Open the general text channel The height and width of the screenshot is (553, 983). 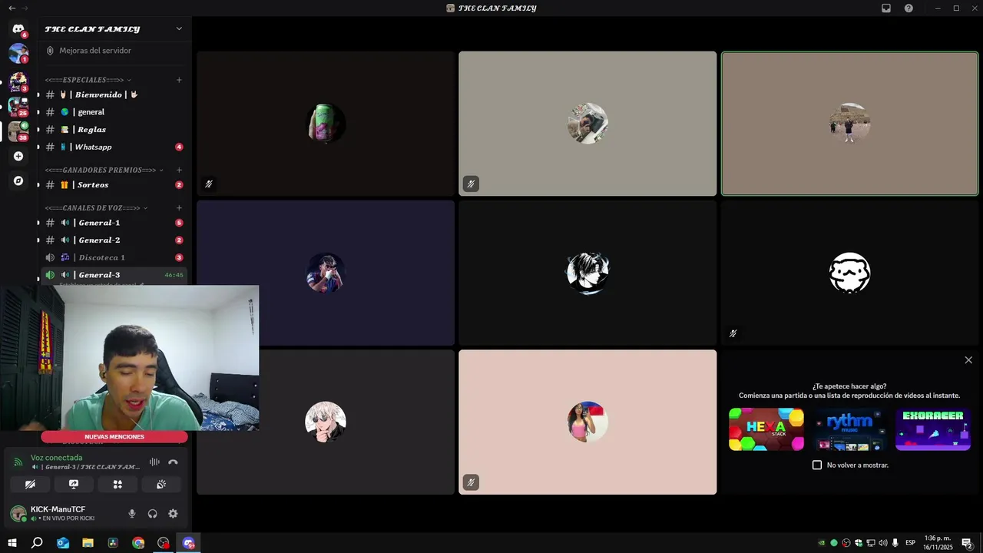[113, 112]
